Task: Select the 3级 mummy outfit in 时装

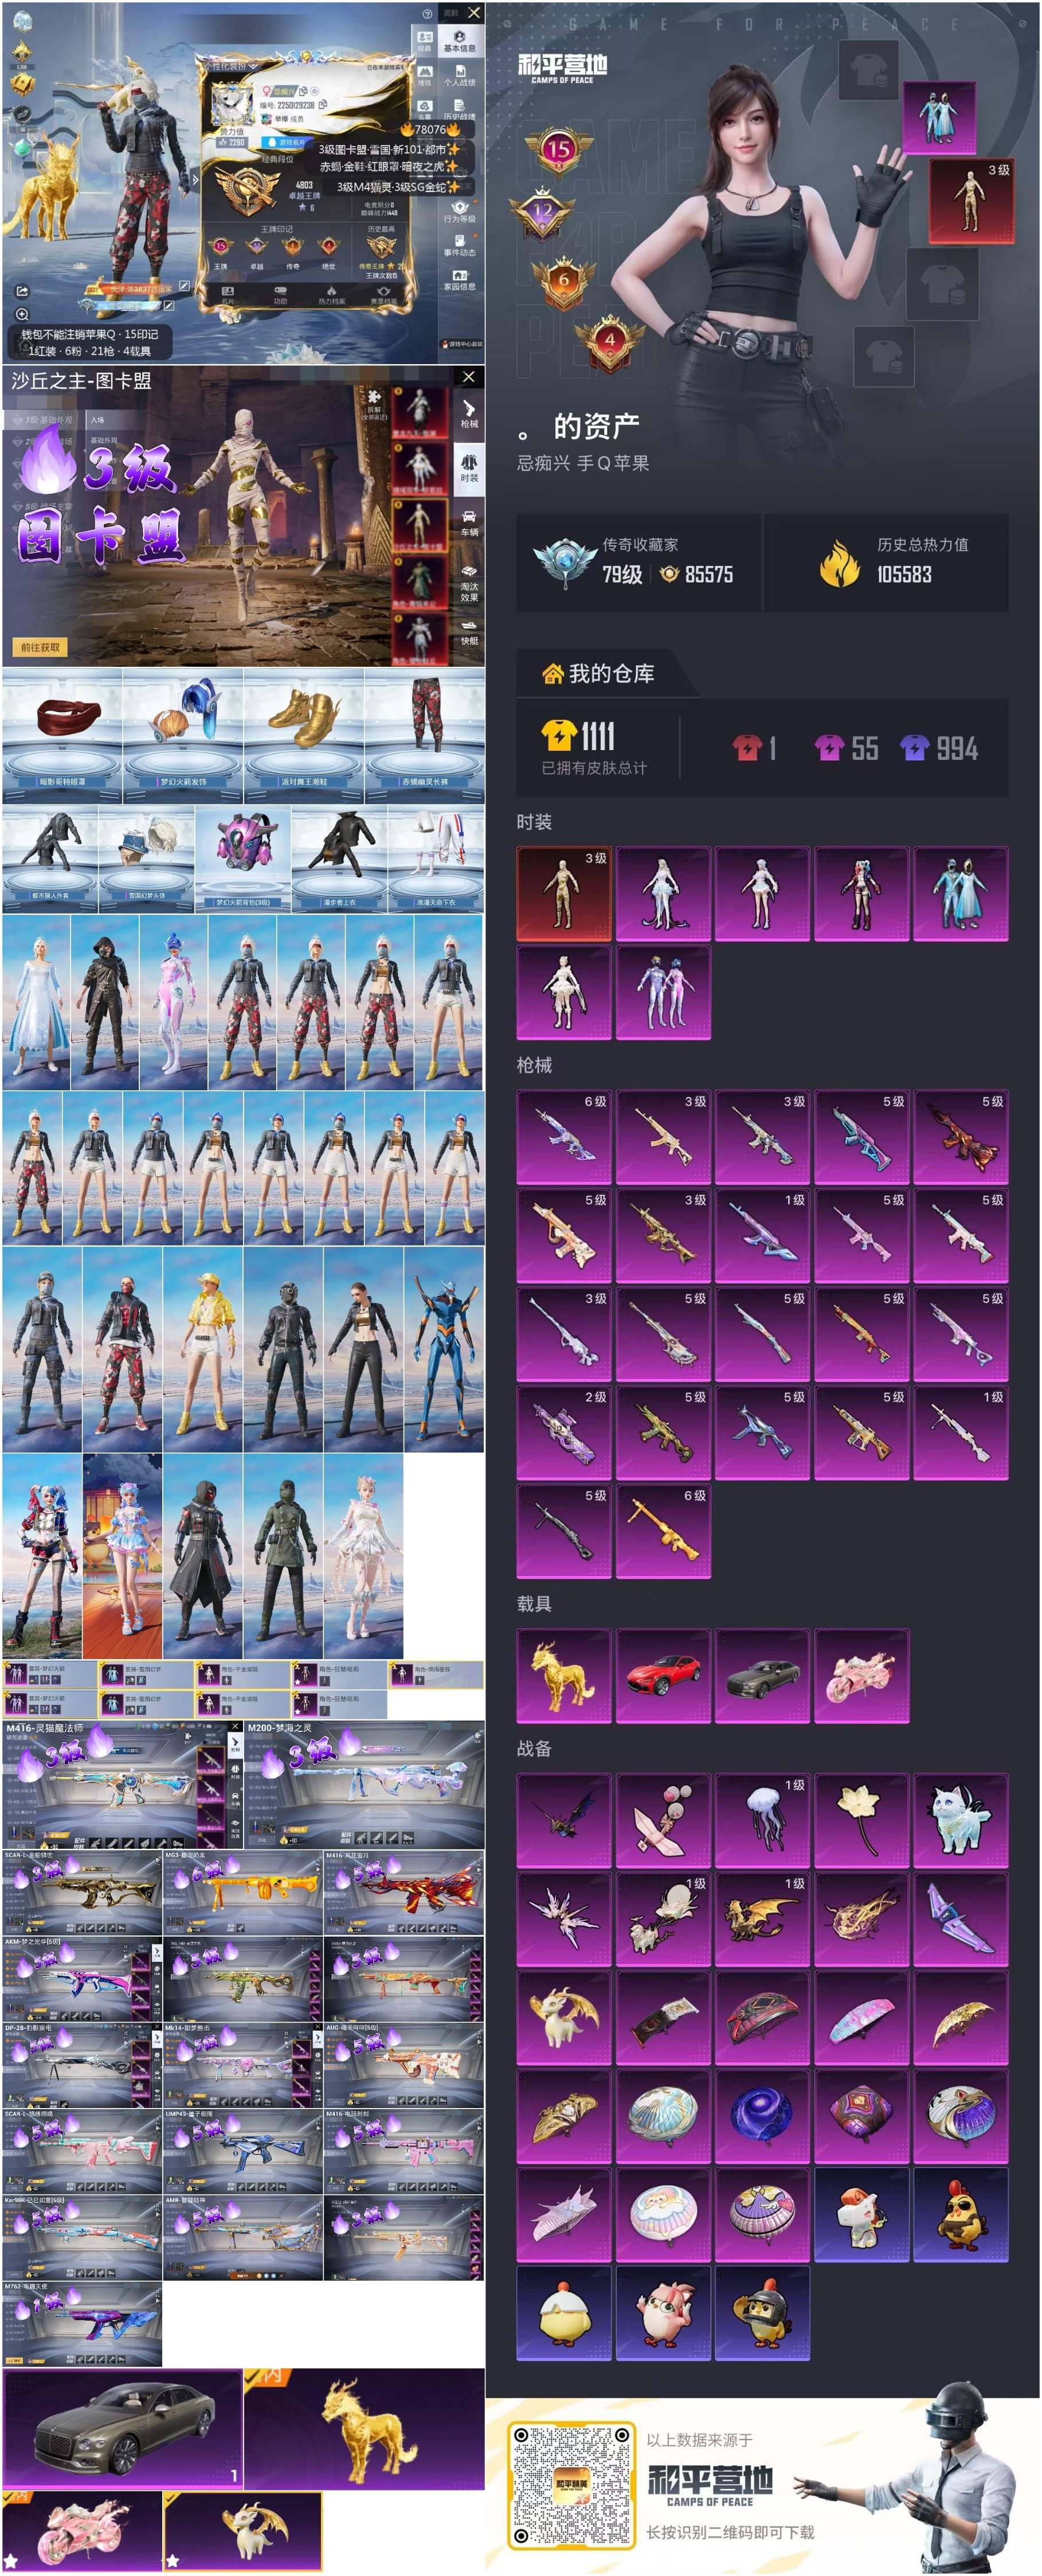Action: [x=563, y=893]
